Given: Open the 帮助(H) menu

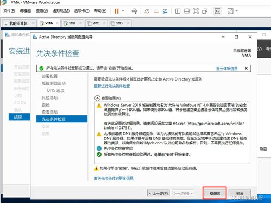Looking at the screenshot, I should point(100,11).
